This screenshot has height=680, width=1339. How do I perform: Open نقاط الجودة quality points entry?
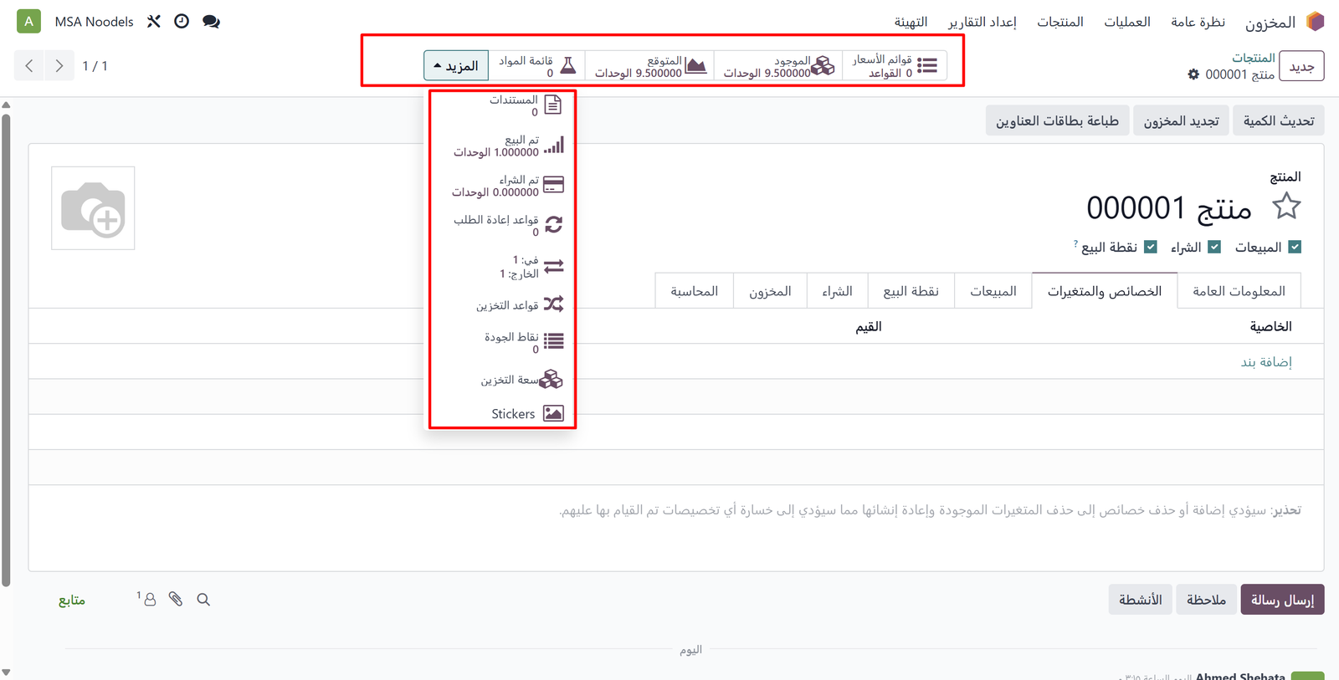523,342
